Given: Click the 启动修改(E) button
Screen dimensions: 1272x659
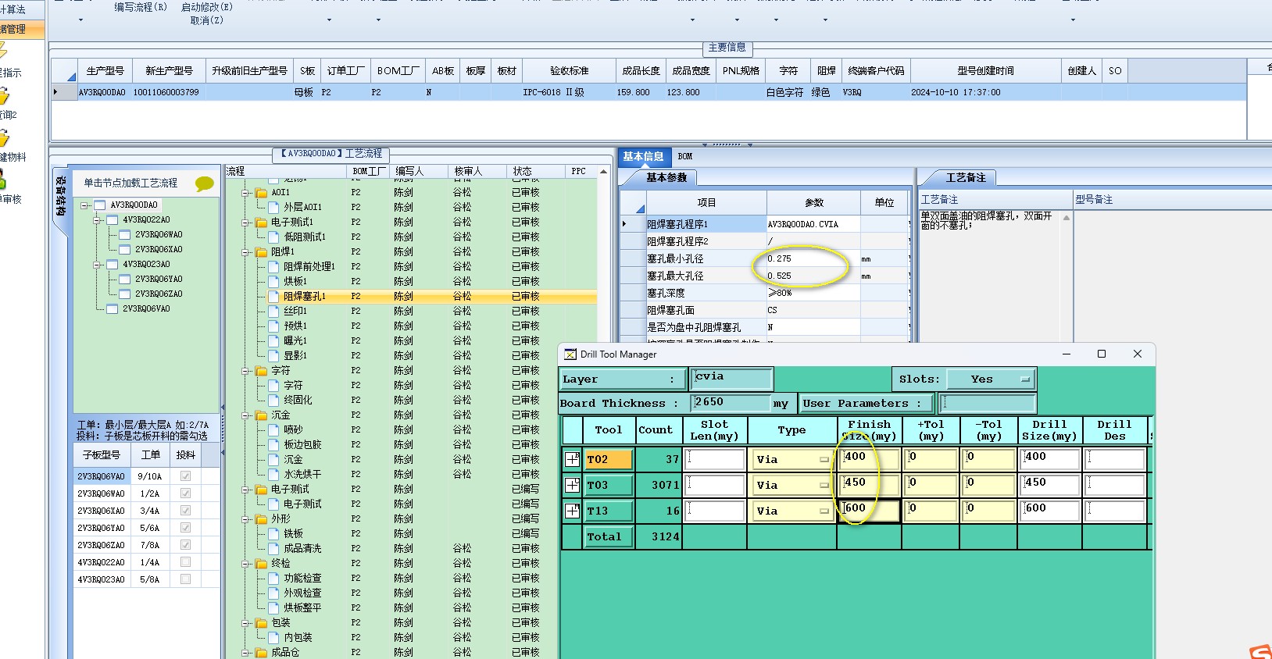Looking at the screenshot, I should (x=207, y=7).
